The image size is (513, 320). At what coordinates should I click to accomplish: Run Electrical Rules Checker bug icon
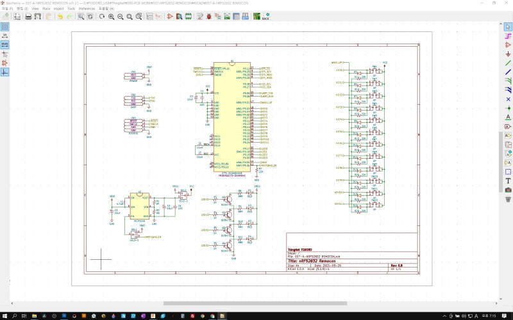(209, 17)
